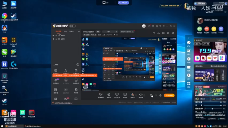This screenshot has height=128, width=228.
Task: Hide the 全屏1 layer with eye icon
Action: coord(53,39)
